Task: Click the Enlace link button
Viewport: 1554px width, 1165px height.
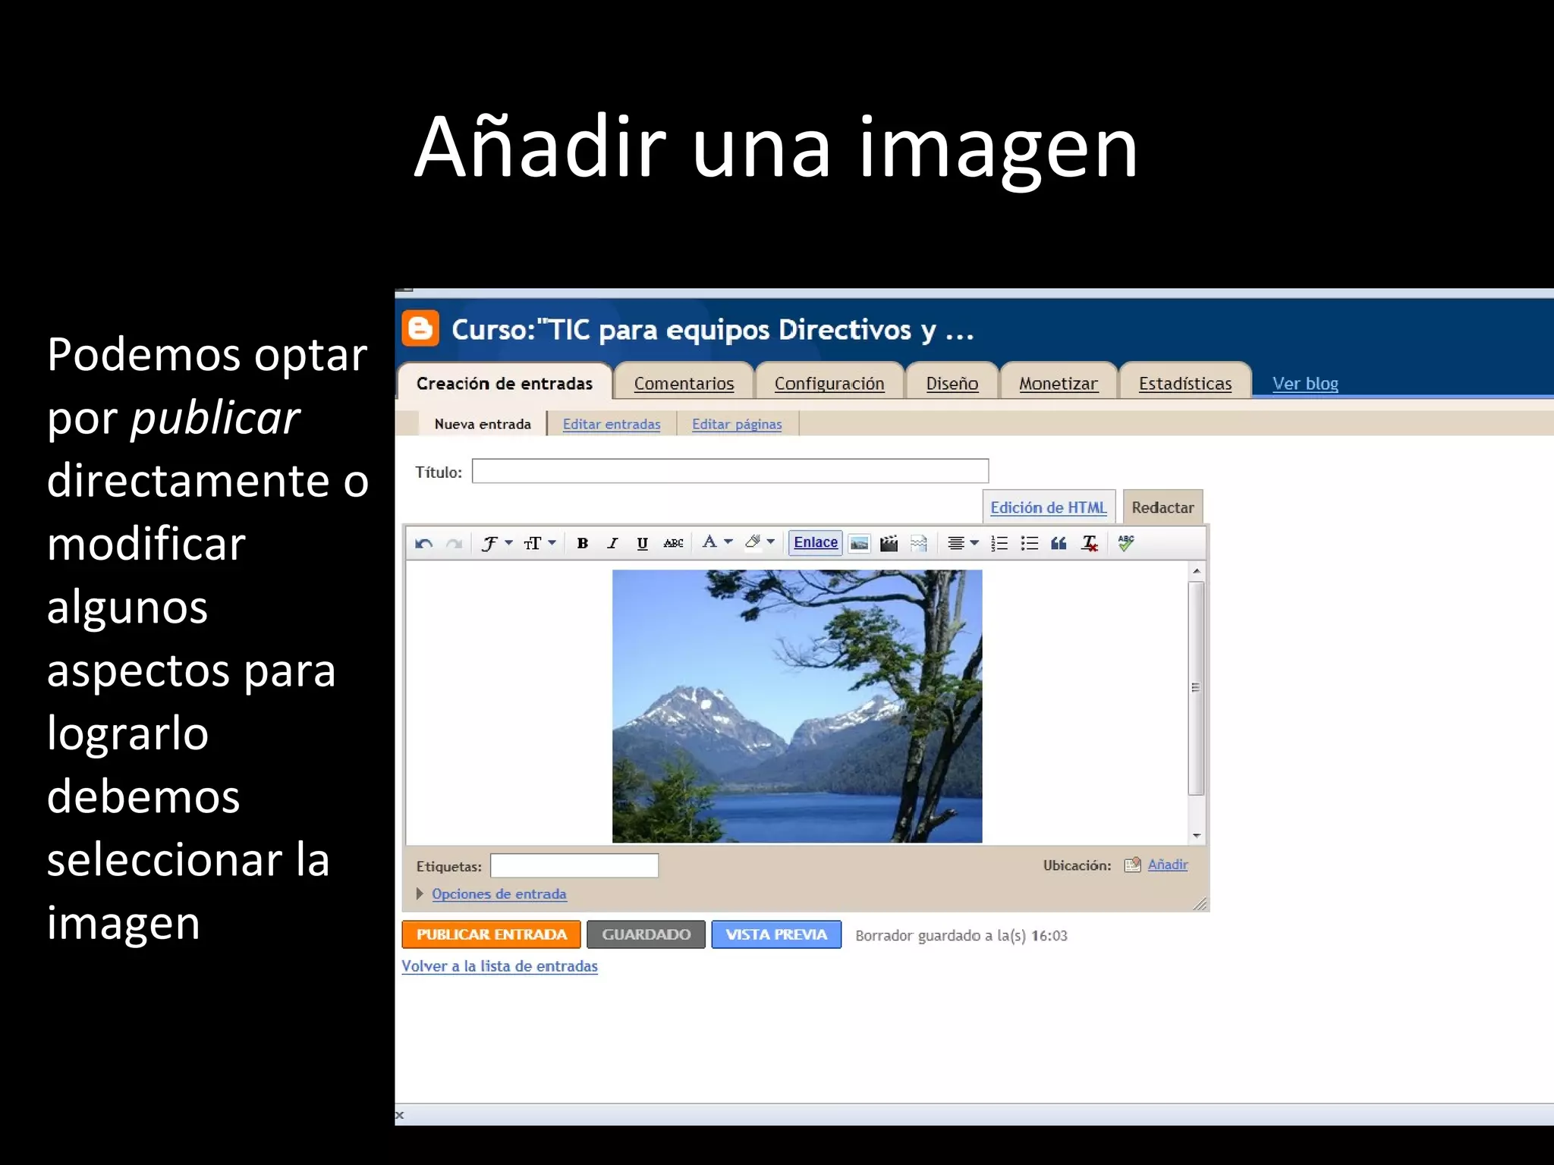Action: tap(816, 542)
